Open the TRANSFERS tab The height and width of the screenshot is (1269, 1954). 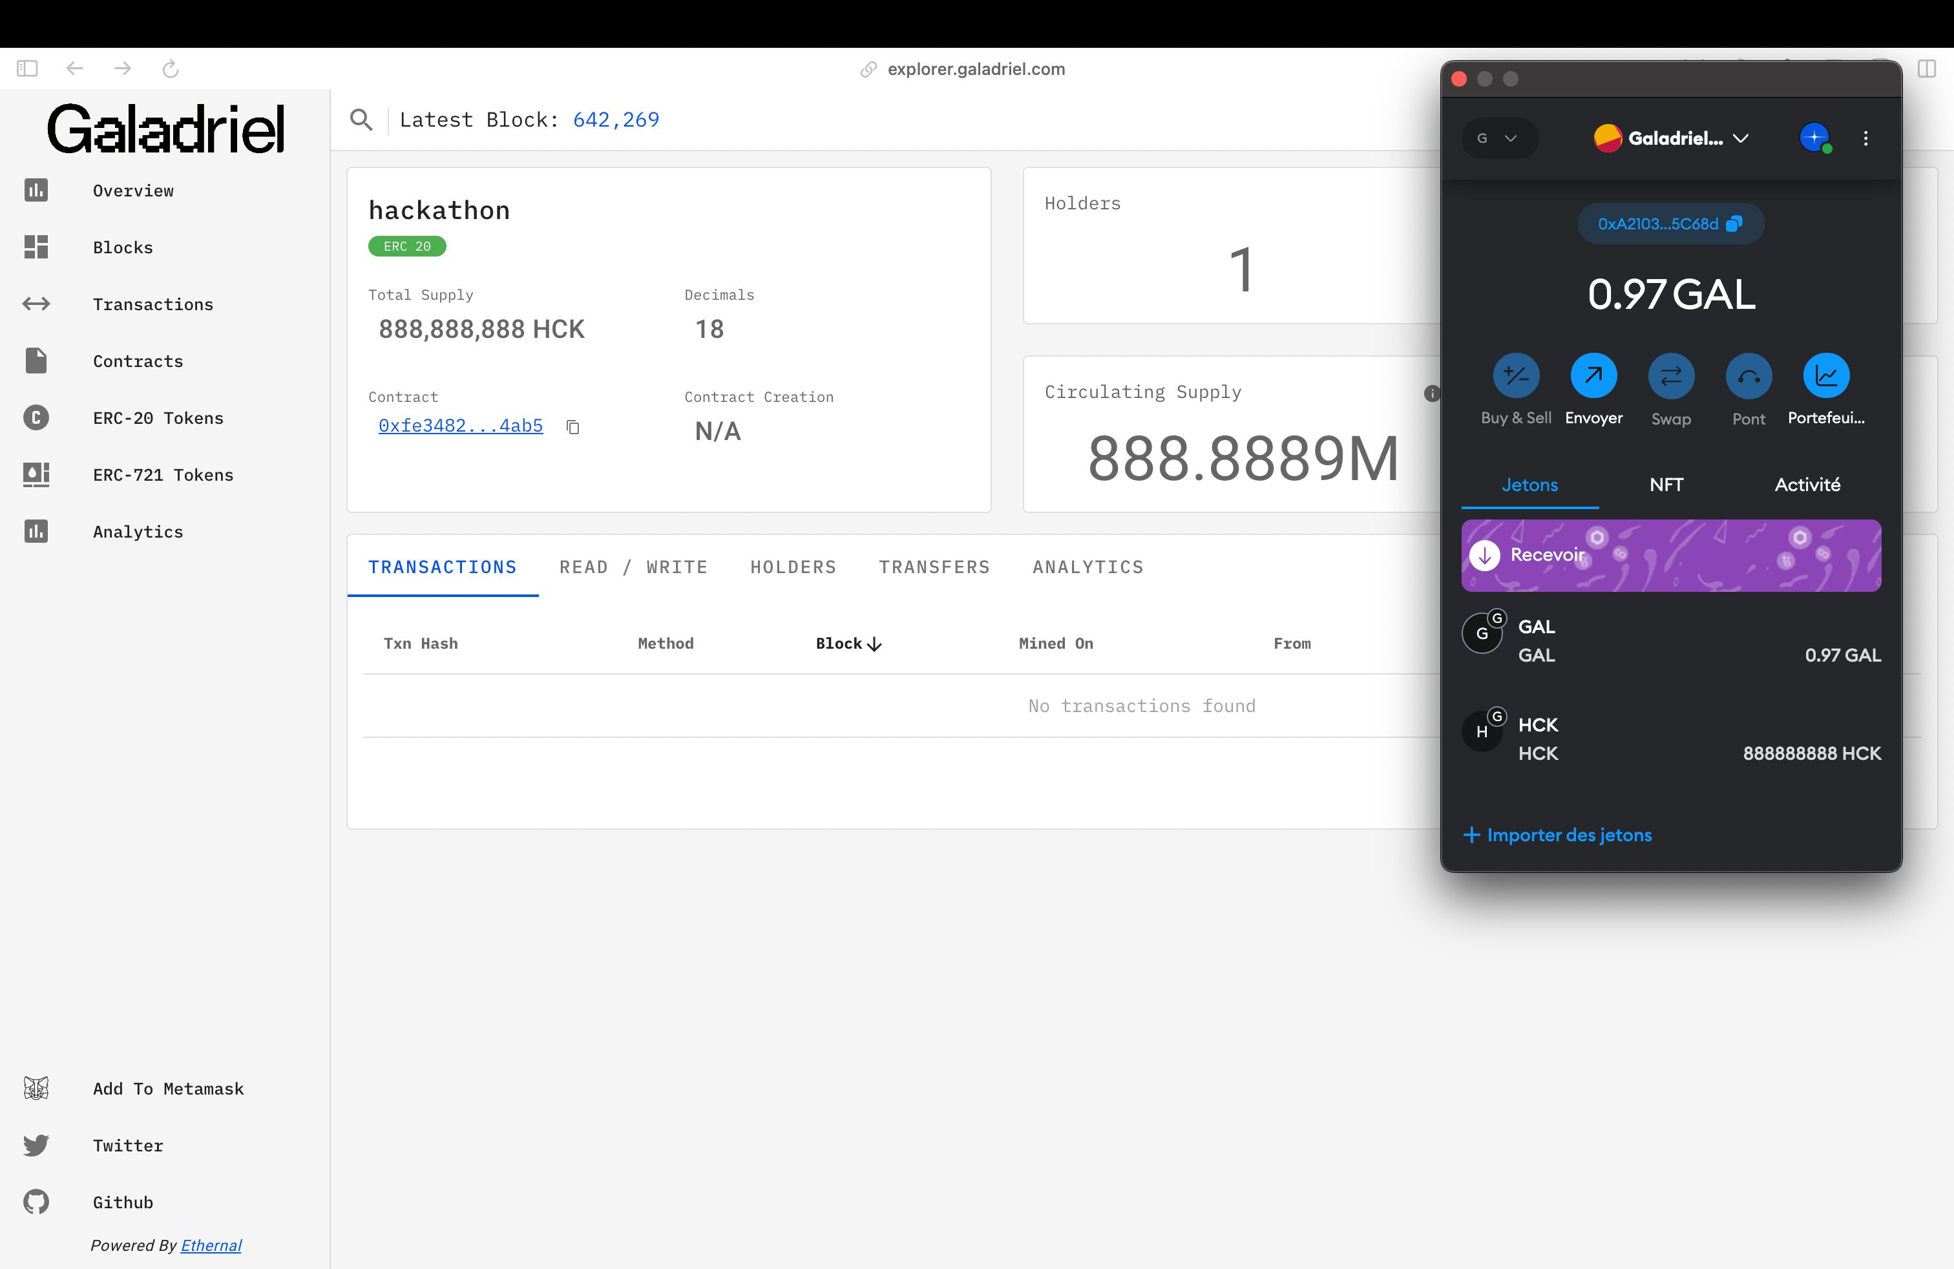pyautogui.click(x=934, y=567)
